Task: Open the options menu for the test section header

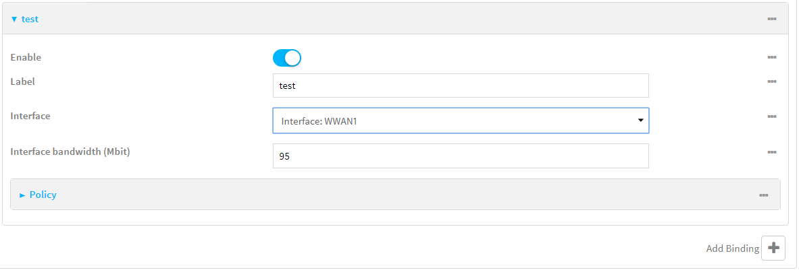Action: (x=771, y=19)
